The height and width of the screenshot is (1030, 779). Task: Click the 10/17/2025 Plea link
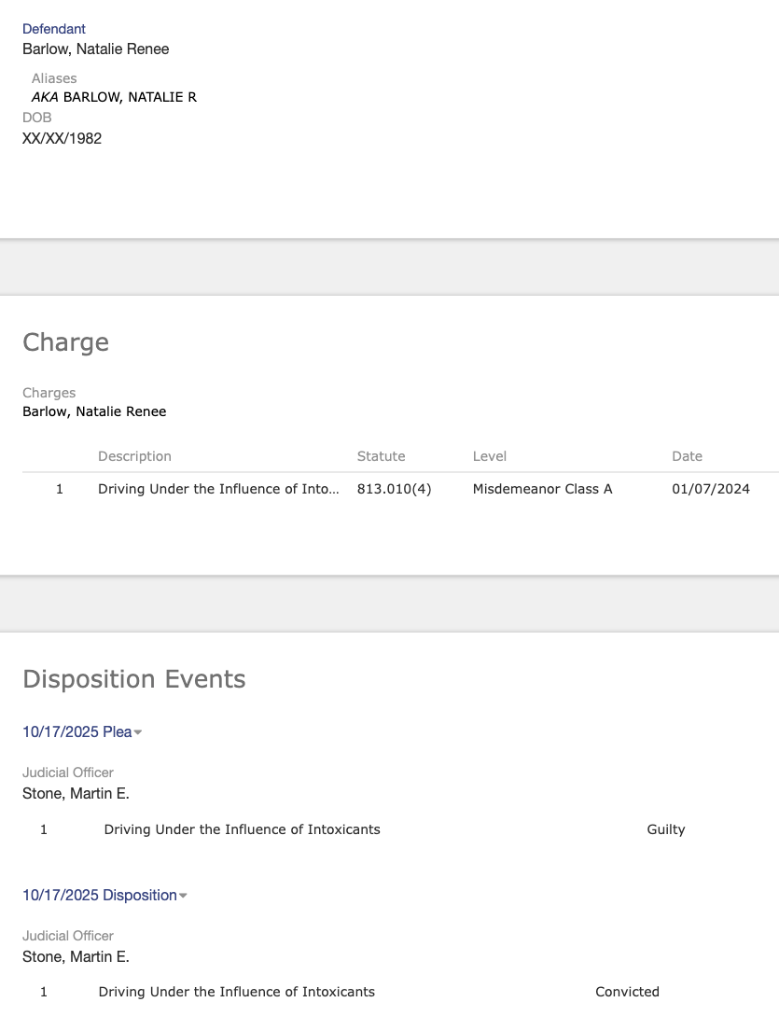point(77,732)
